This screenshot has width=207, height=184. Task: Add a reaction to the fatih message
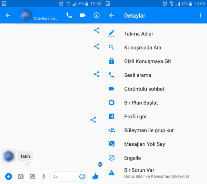[x=29, y=163]
